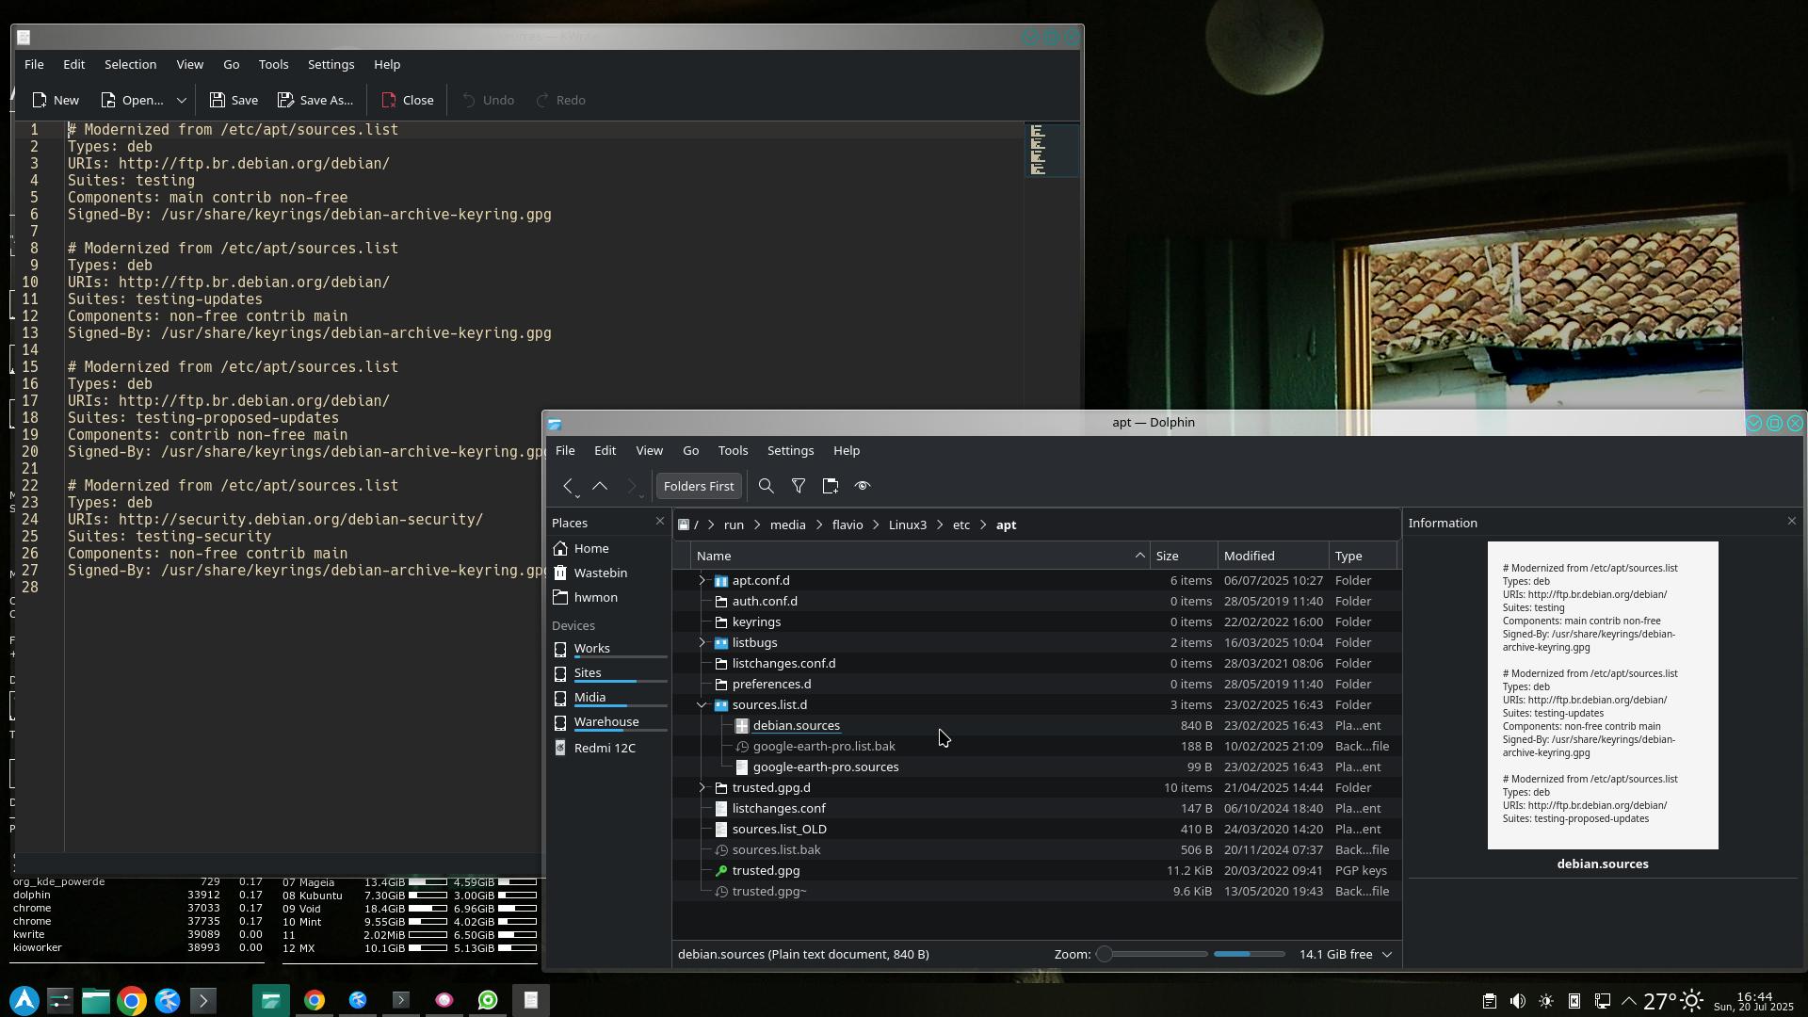This screenshot has height=1017, width=1808.
Task: Go up one folder with the up arrow
Action: (600, 486)
